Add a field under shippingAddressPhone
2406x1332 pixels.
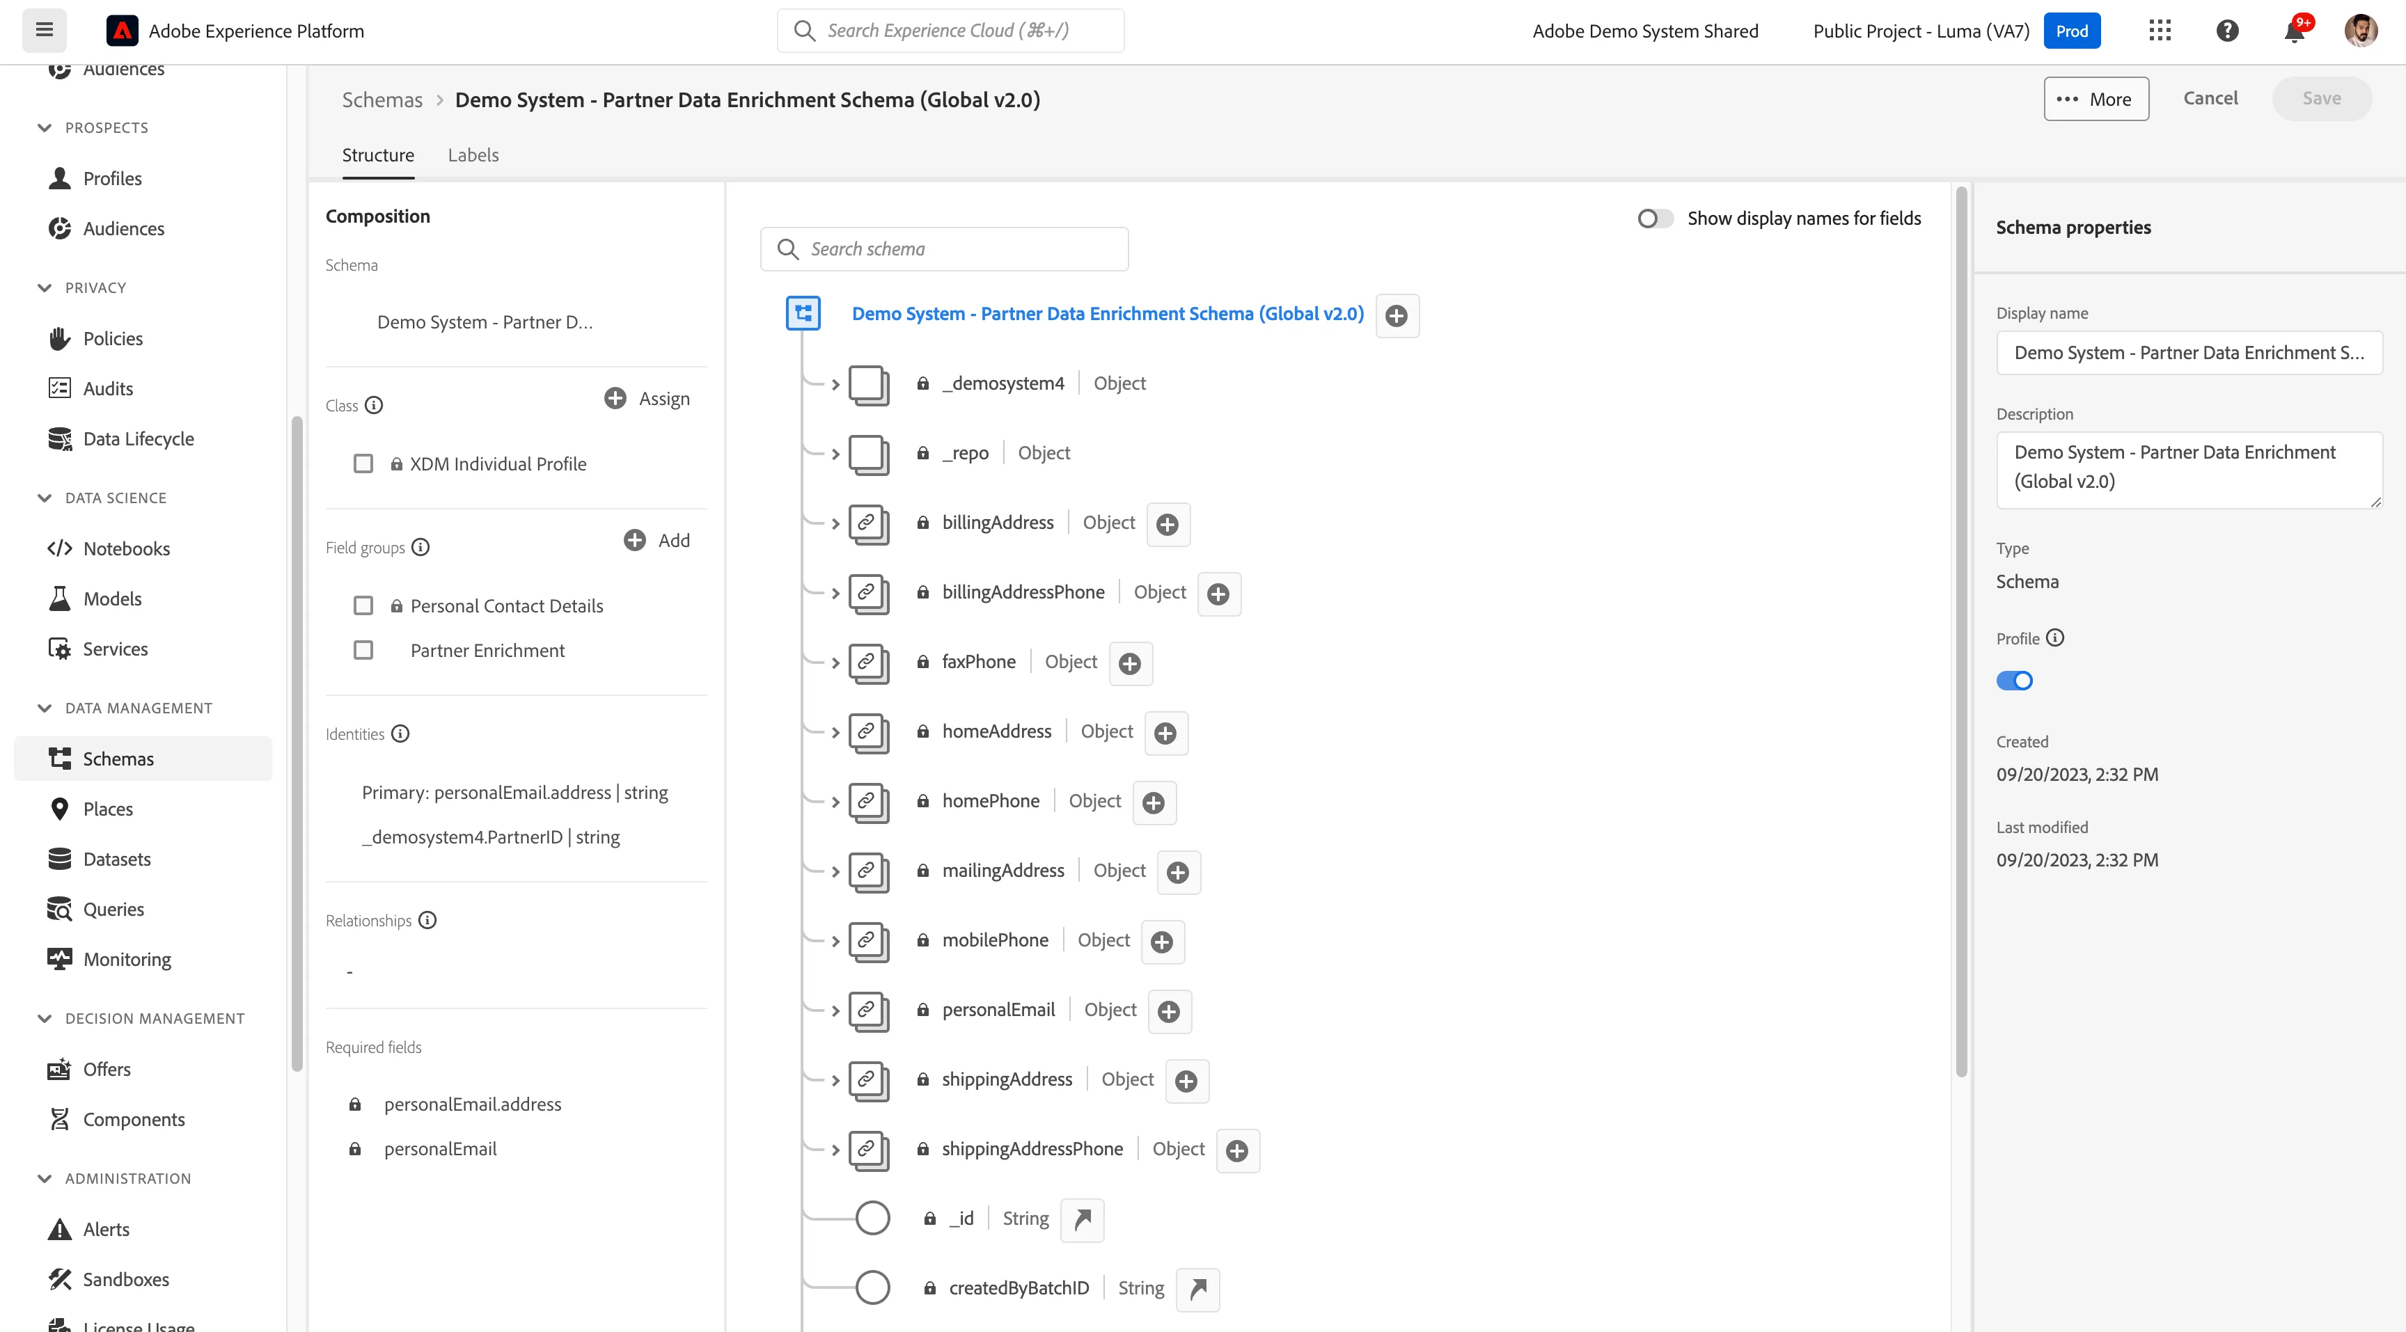pyautogui.click(x=1238, y=1150)
